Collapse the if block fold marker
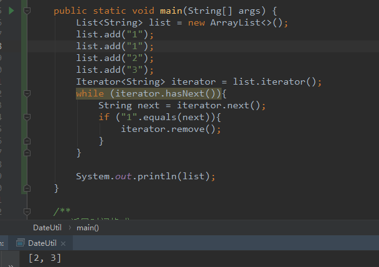The height and width of the screenshot is (267, 379). [26, 117]
